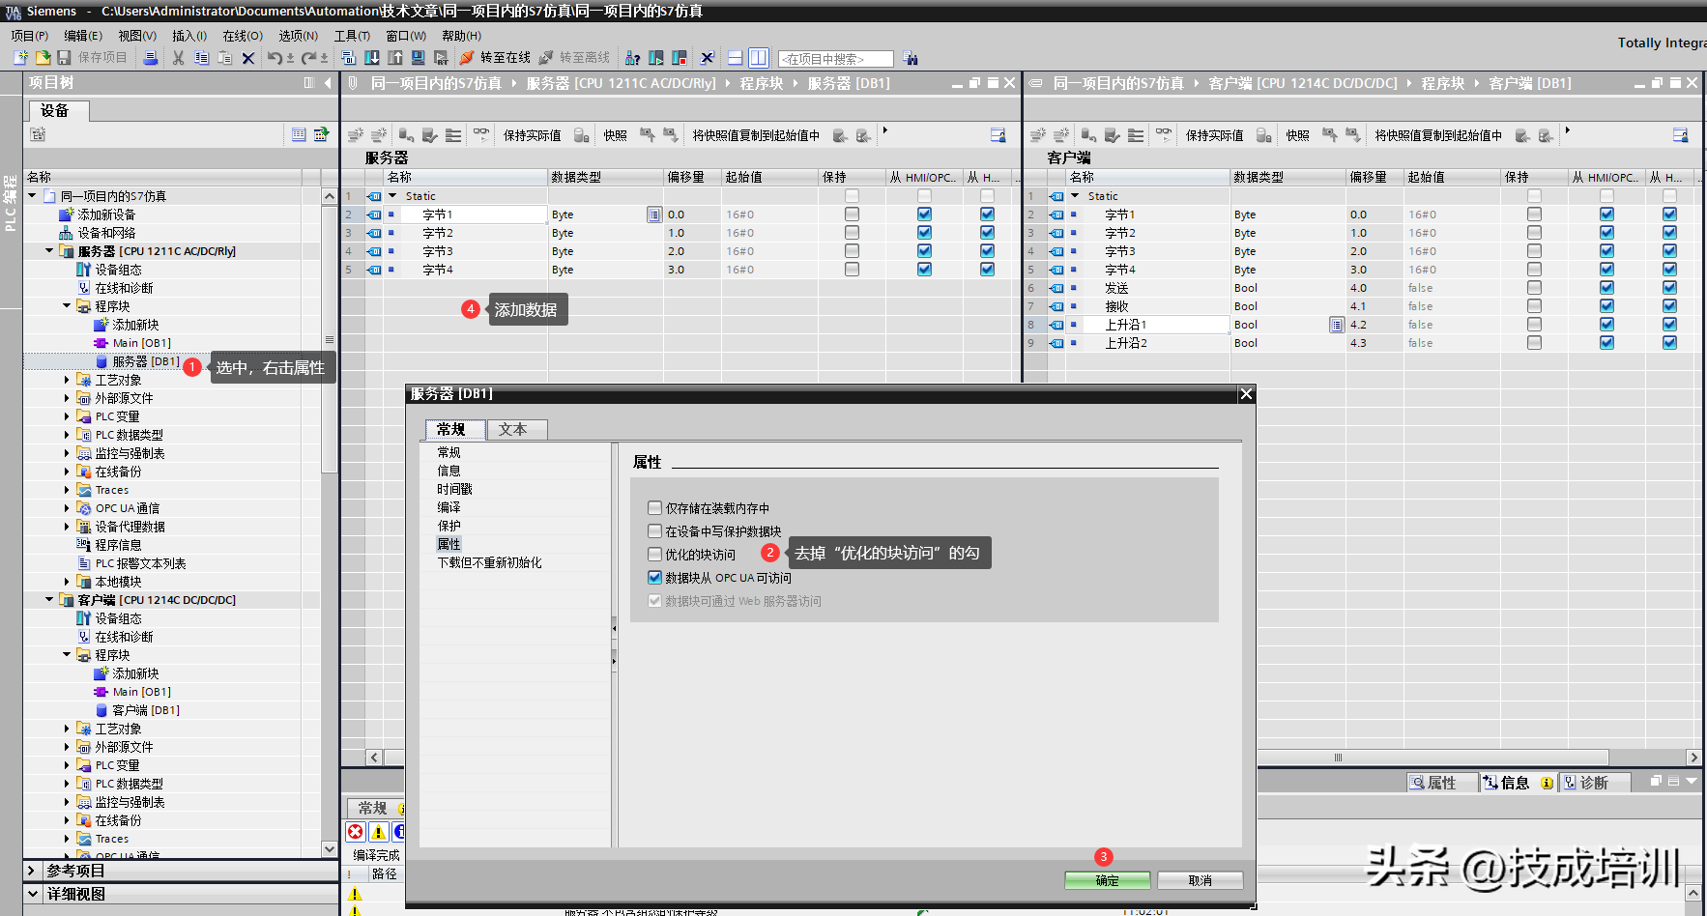Collapse Static row in 服务器 data block table
The height and width of the screenshot is (916, 1707).
tap(392, 196)
